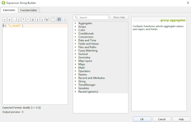The width and height of the screenshot is (191, 122).
Task: Open the Help button
Action: coord(181,119)
